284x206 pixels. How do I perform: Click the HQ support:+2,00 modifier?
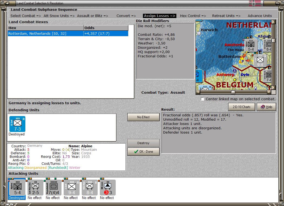tap(153, 52)
